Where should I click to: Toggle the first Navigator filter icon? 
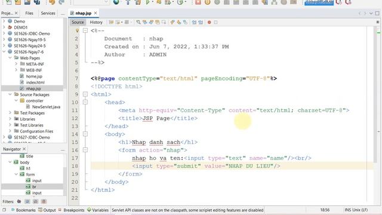(19, 202)
